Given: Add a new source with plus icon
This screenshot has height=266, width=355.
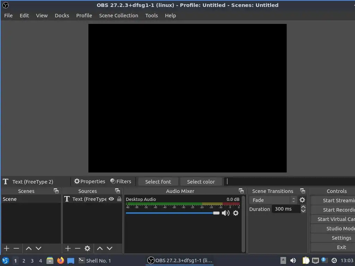Looking at the screenshot, I should 68,248.
